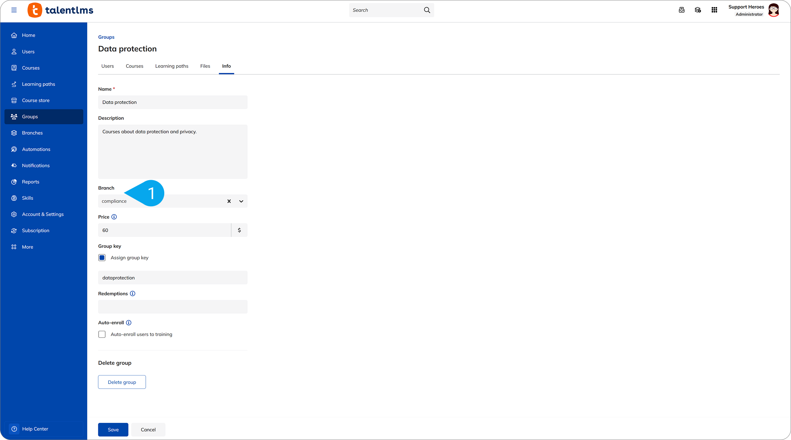Viewport: 791px width, 440px height.
Task: Open Home in the sidebar
Action: (x=44, y=35)
